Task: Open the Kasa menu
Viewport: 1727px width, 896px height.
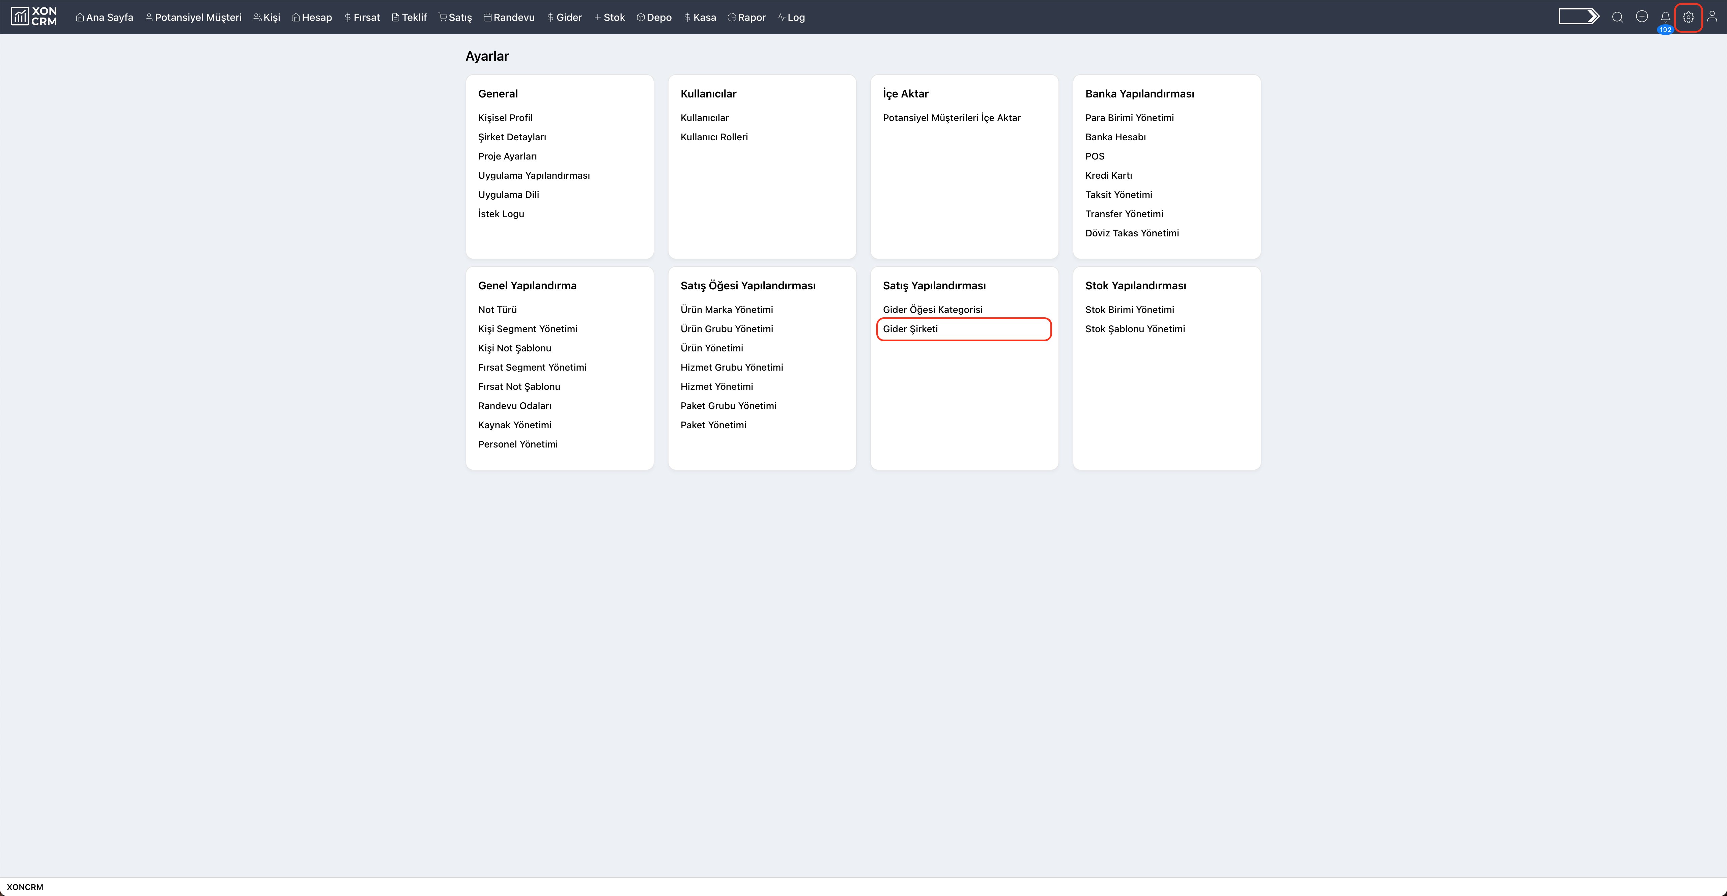Action: pyautogui.click(x=700, y=18)
